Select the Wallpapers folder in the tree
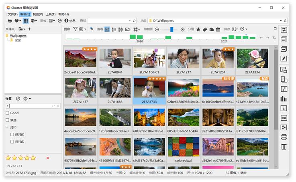This screenshot has height=182, width=296. click(18, 36)
